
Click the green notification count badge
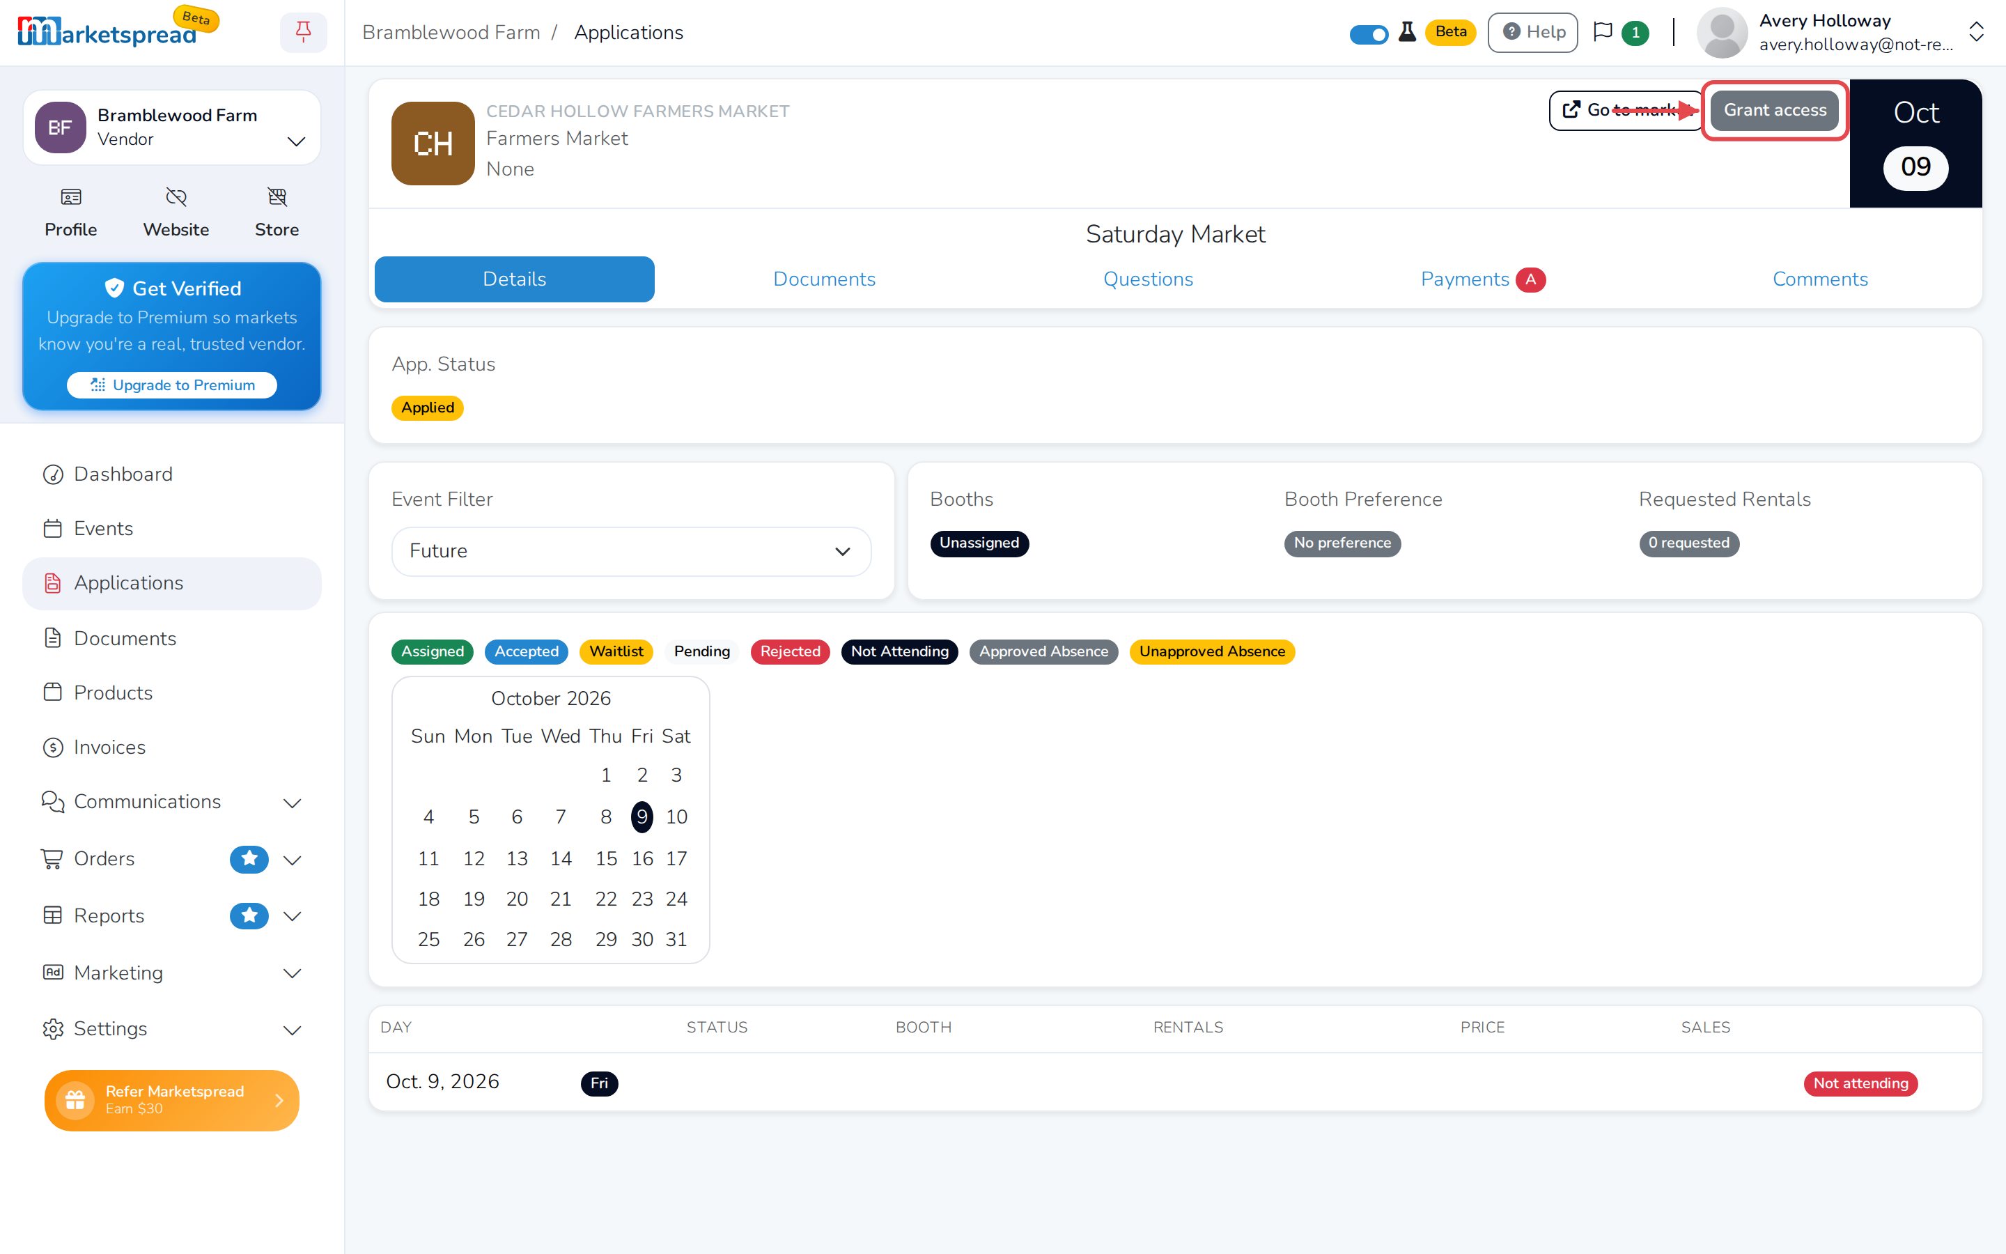pyautogui.click(x=1635, y=33)
